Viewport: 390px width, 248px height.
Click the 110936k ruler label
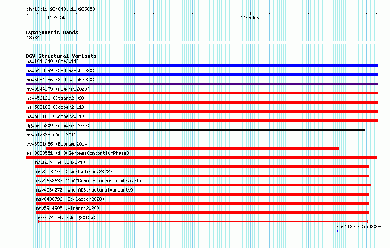[250, 17]
